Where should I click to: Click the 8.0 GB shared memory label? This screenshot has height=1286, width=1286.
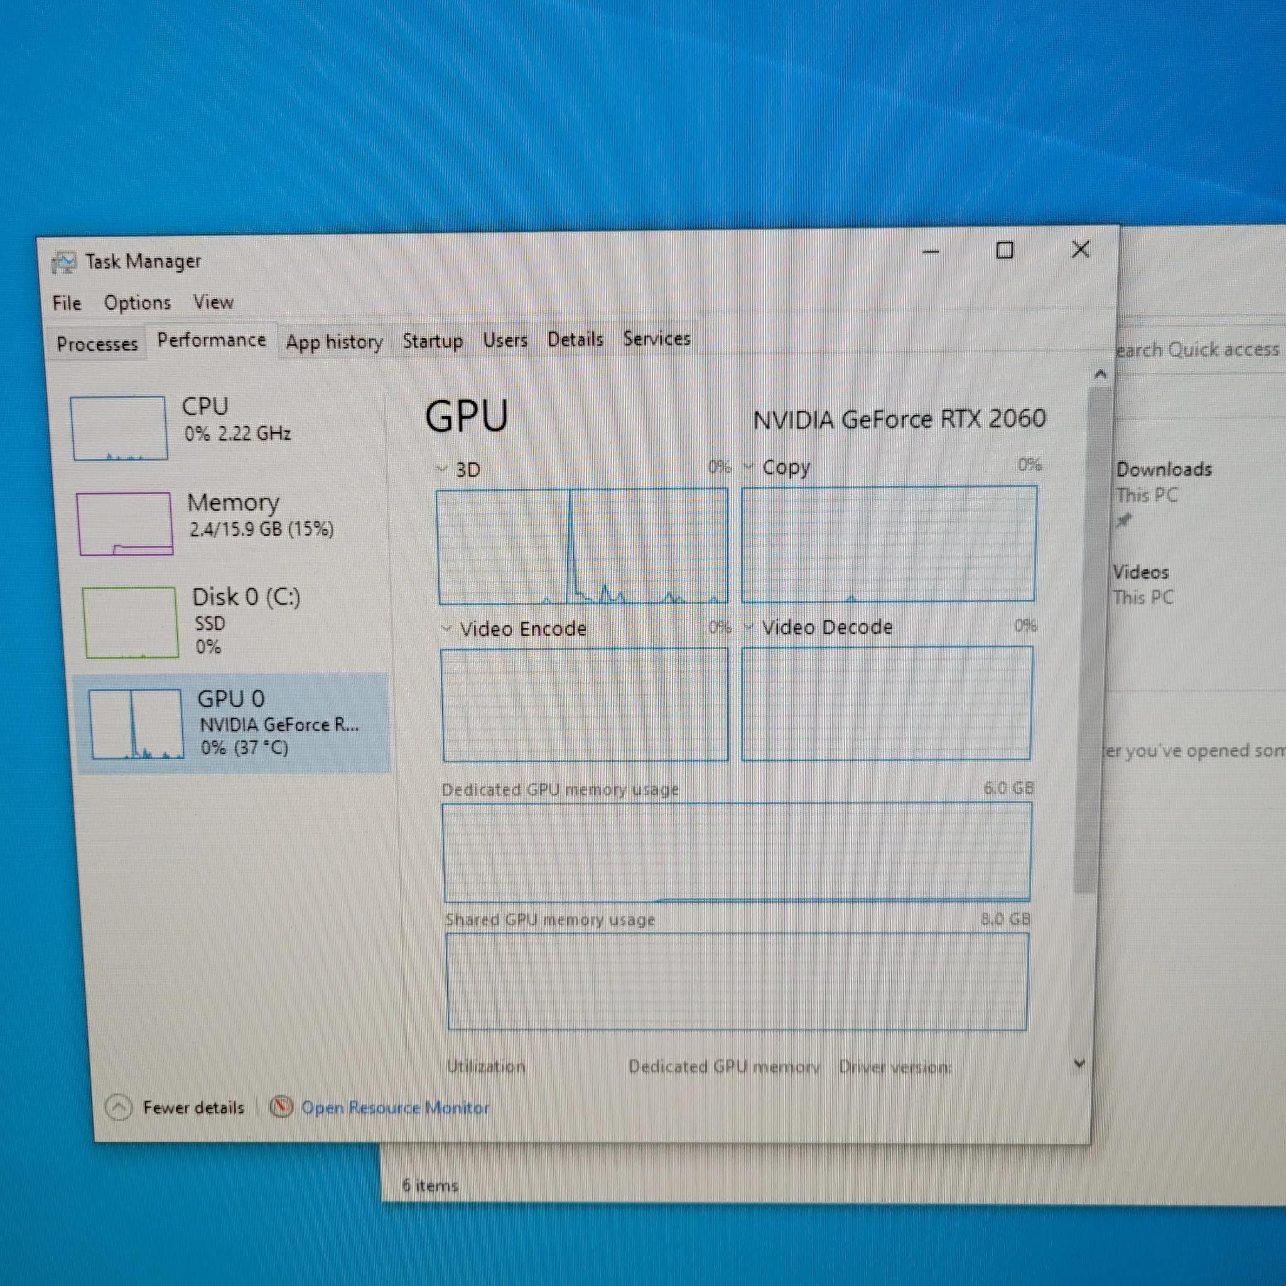click(1005, 919)
